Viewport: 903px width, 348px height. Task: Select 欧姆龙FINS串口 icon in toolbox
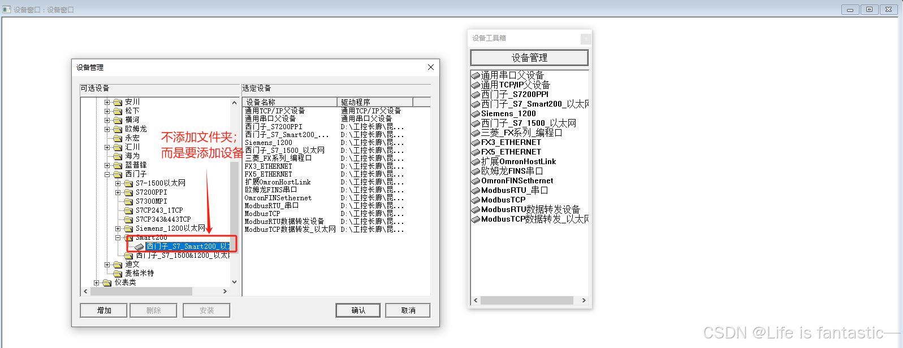[476, 171]
